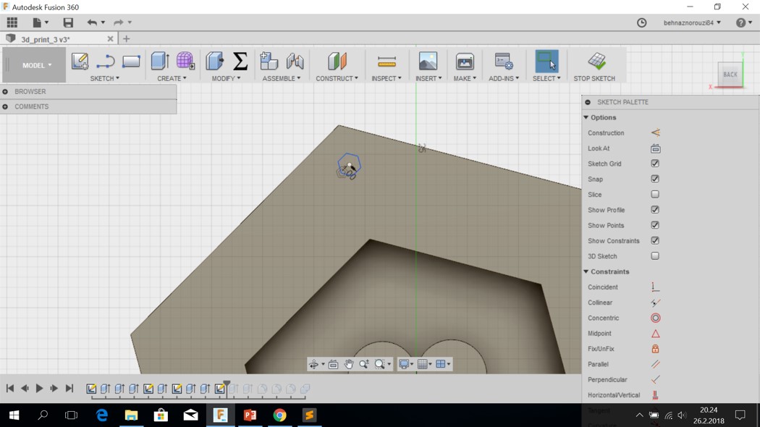Open the data panel grid icon
Screen dimensions: 760x427
point(12,22)
